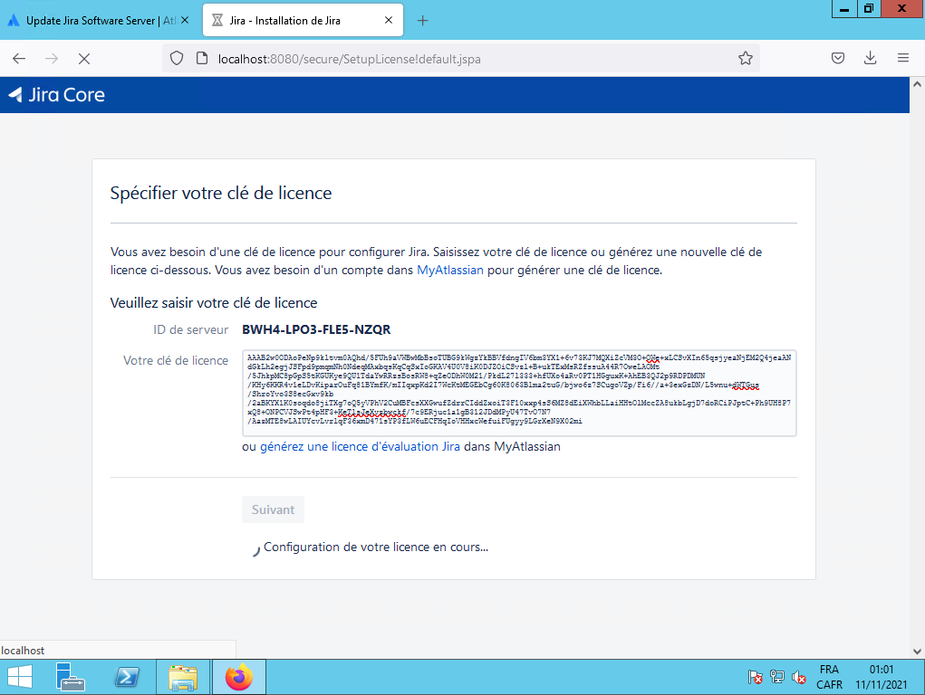Image resolution: width=925 pixels, height=695 pixels.
Task: Launch PowerShell from the taskbar
Action: (x=127, y=677)
